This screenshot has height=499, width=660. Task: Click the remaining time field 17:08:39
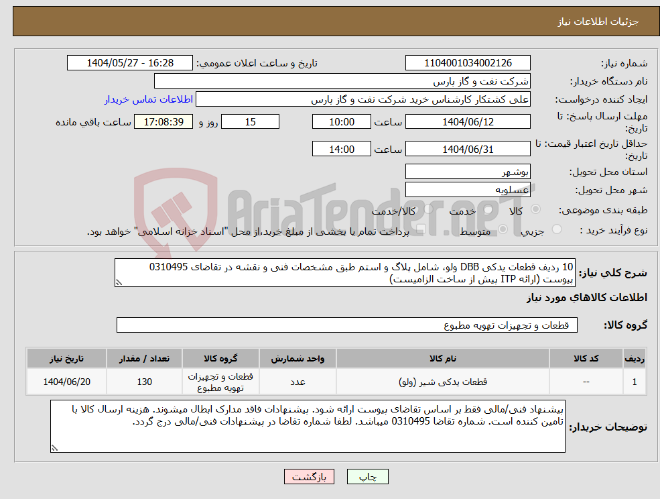[163, 122]
